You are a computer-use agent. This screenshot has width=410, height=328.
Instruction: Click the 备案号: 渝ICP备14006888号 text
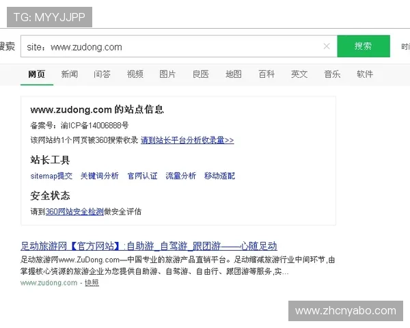(x=79, y=126)
